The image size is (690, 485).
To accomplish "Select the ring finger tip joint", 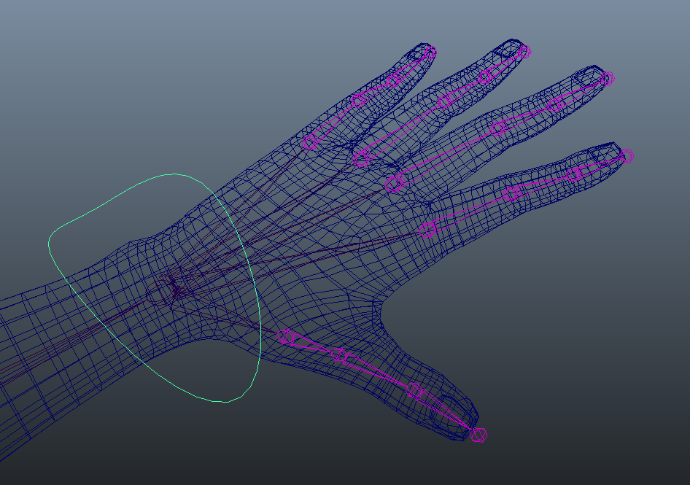I will tap(524, 52).
